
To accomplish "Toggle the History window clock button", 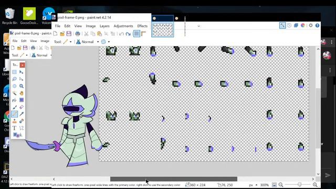I will pyautogui.click(x=289, y=26).
